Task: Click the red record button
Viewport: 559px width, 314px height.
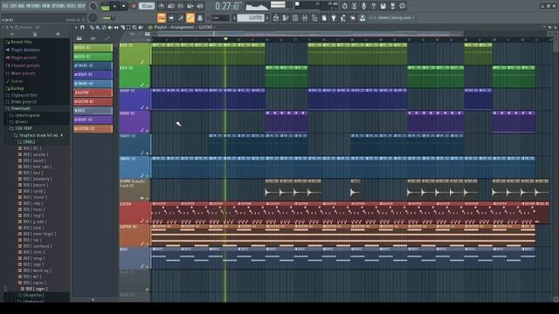Action: point(134,6)
